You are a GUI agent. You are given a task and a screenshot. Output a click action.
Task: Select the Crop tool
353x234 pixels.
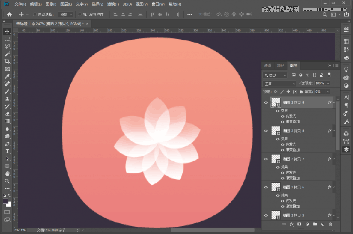[7, 61]
